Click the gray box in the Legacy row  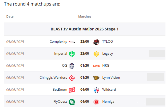pyautogui.click(x=157, y=54)
